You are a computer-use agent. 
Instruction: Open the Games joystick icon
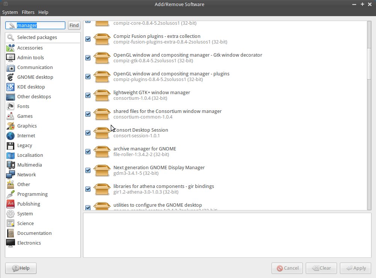[x=11, y=116]
